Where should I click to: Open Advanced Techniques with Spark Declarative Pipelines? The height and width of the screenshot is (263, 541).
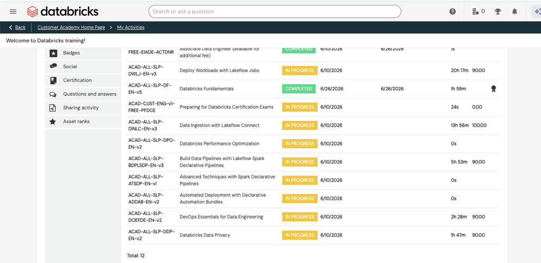point(227,180)
